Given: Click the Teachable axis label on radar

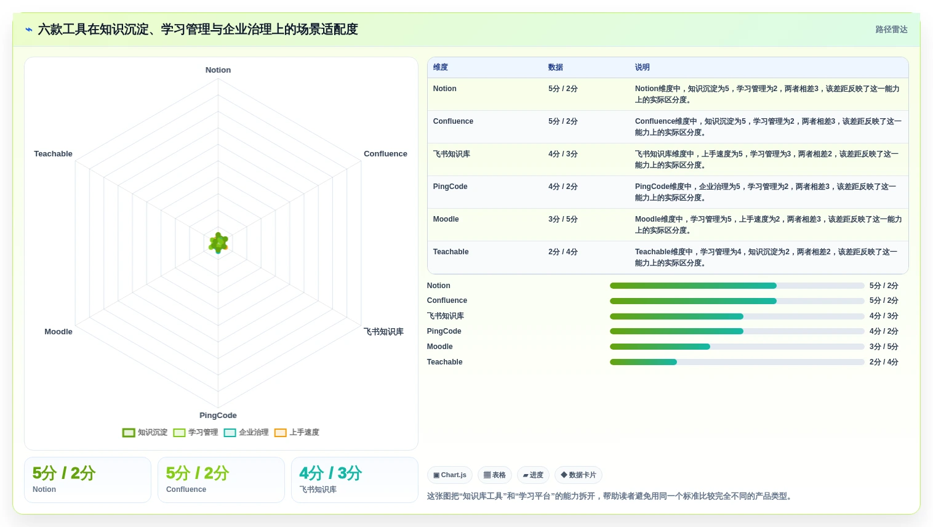Looking at the screenshot, I should coord(53,154).
